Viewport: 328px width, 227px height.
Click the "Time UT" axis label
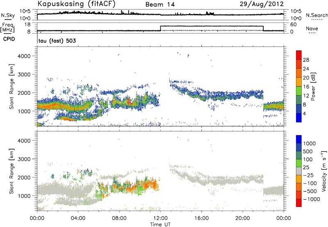coord(160,225)
